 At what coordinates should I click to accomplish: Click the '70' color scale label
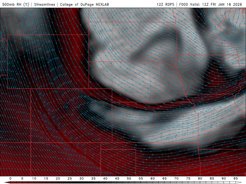[x=176, y=178]
